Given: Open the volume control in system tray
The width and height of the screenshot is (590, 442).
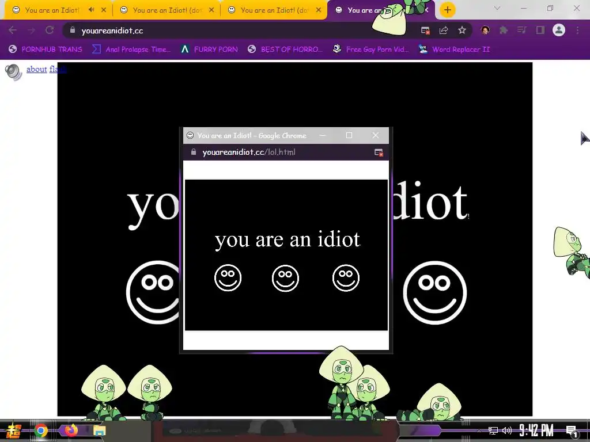Looking at the screenshot, I should pyautogui.click(x=507, y=430).
